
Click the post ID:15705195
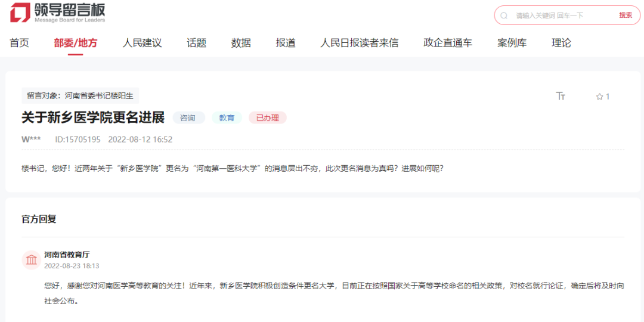tap(78, 139)
